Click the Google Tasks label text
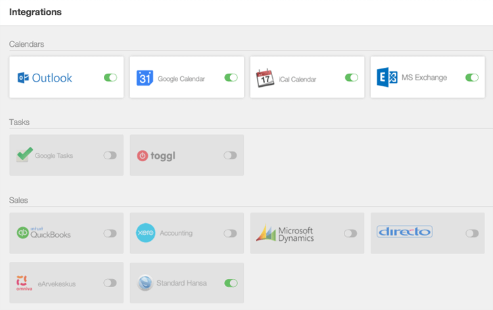The height and width of the screenshot is (310, 493). pos(54,156)
